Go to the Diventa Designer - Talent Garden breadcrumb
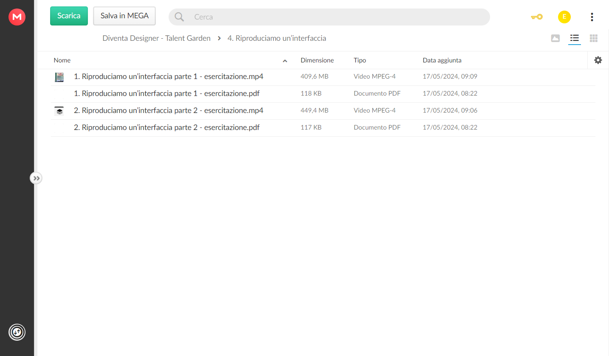Screen dimensions: 609x356 pos(156,38)
